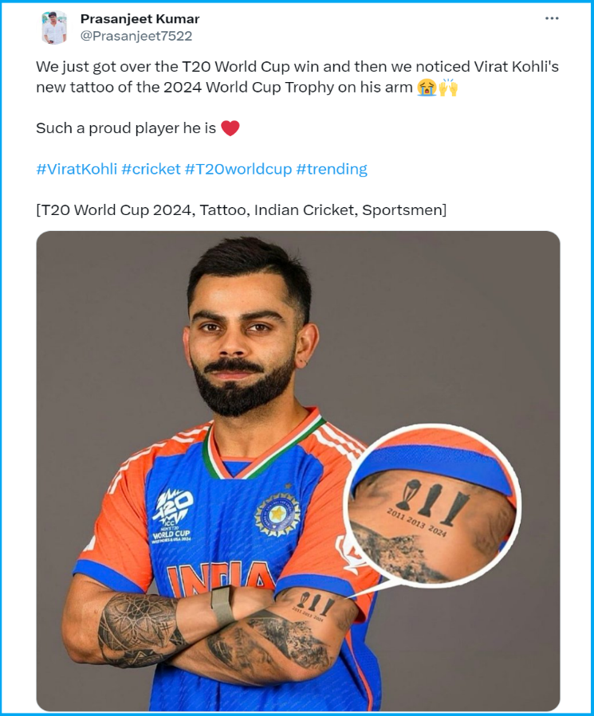594x716 pixels.
Task: Click the crying face emoji
Action: coord(427,88)
